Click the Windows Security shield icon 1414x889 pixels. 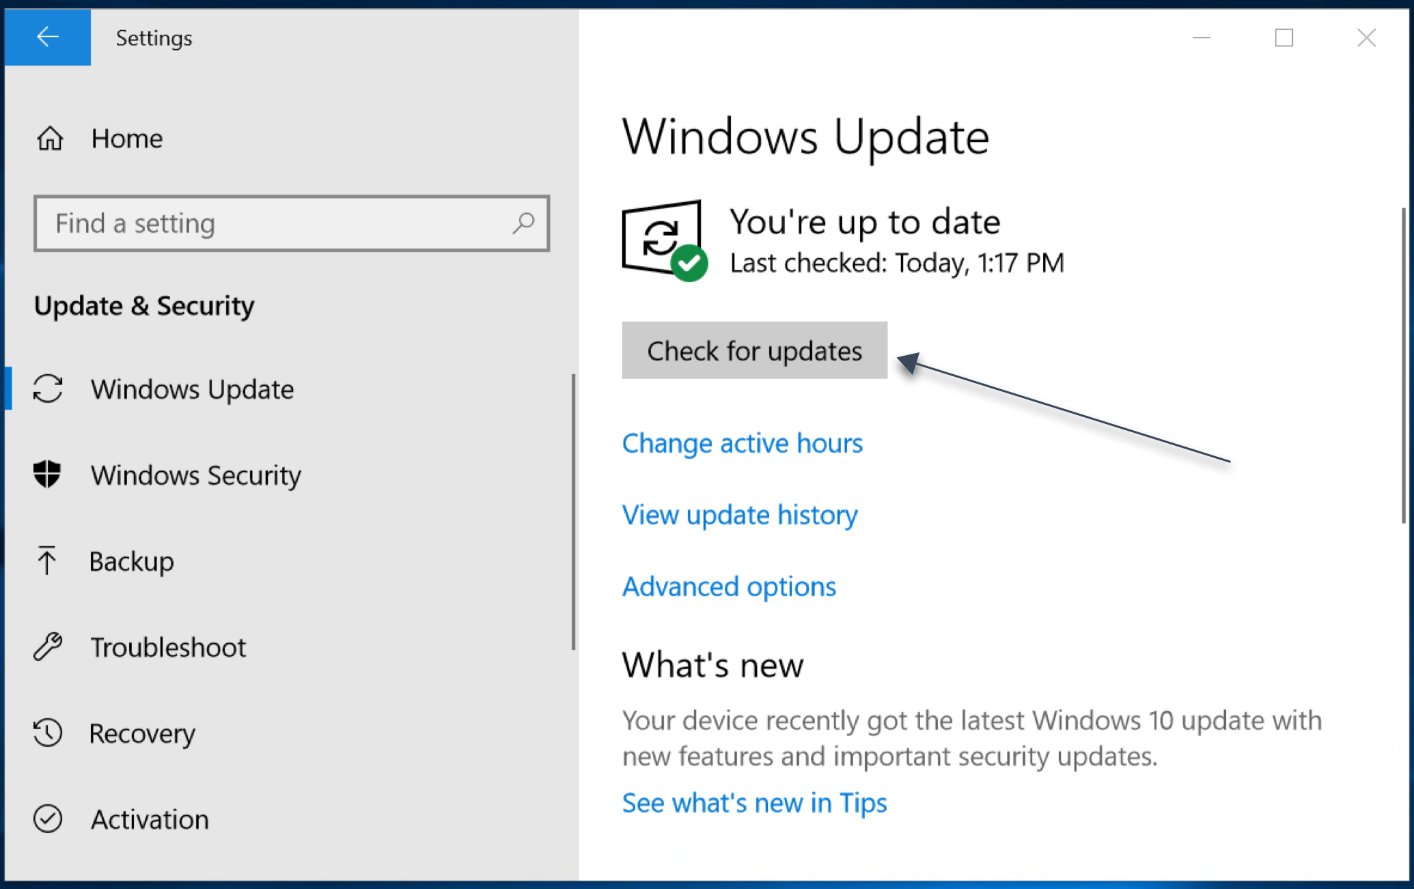46,474
